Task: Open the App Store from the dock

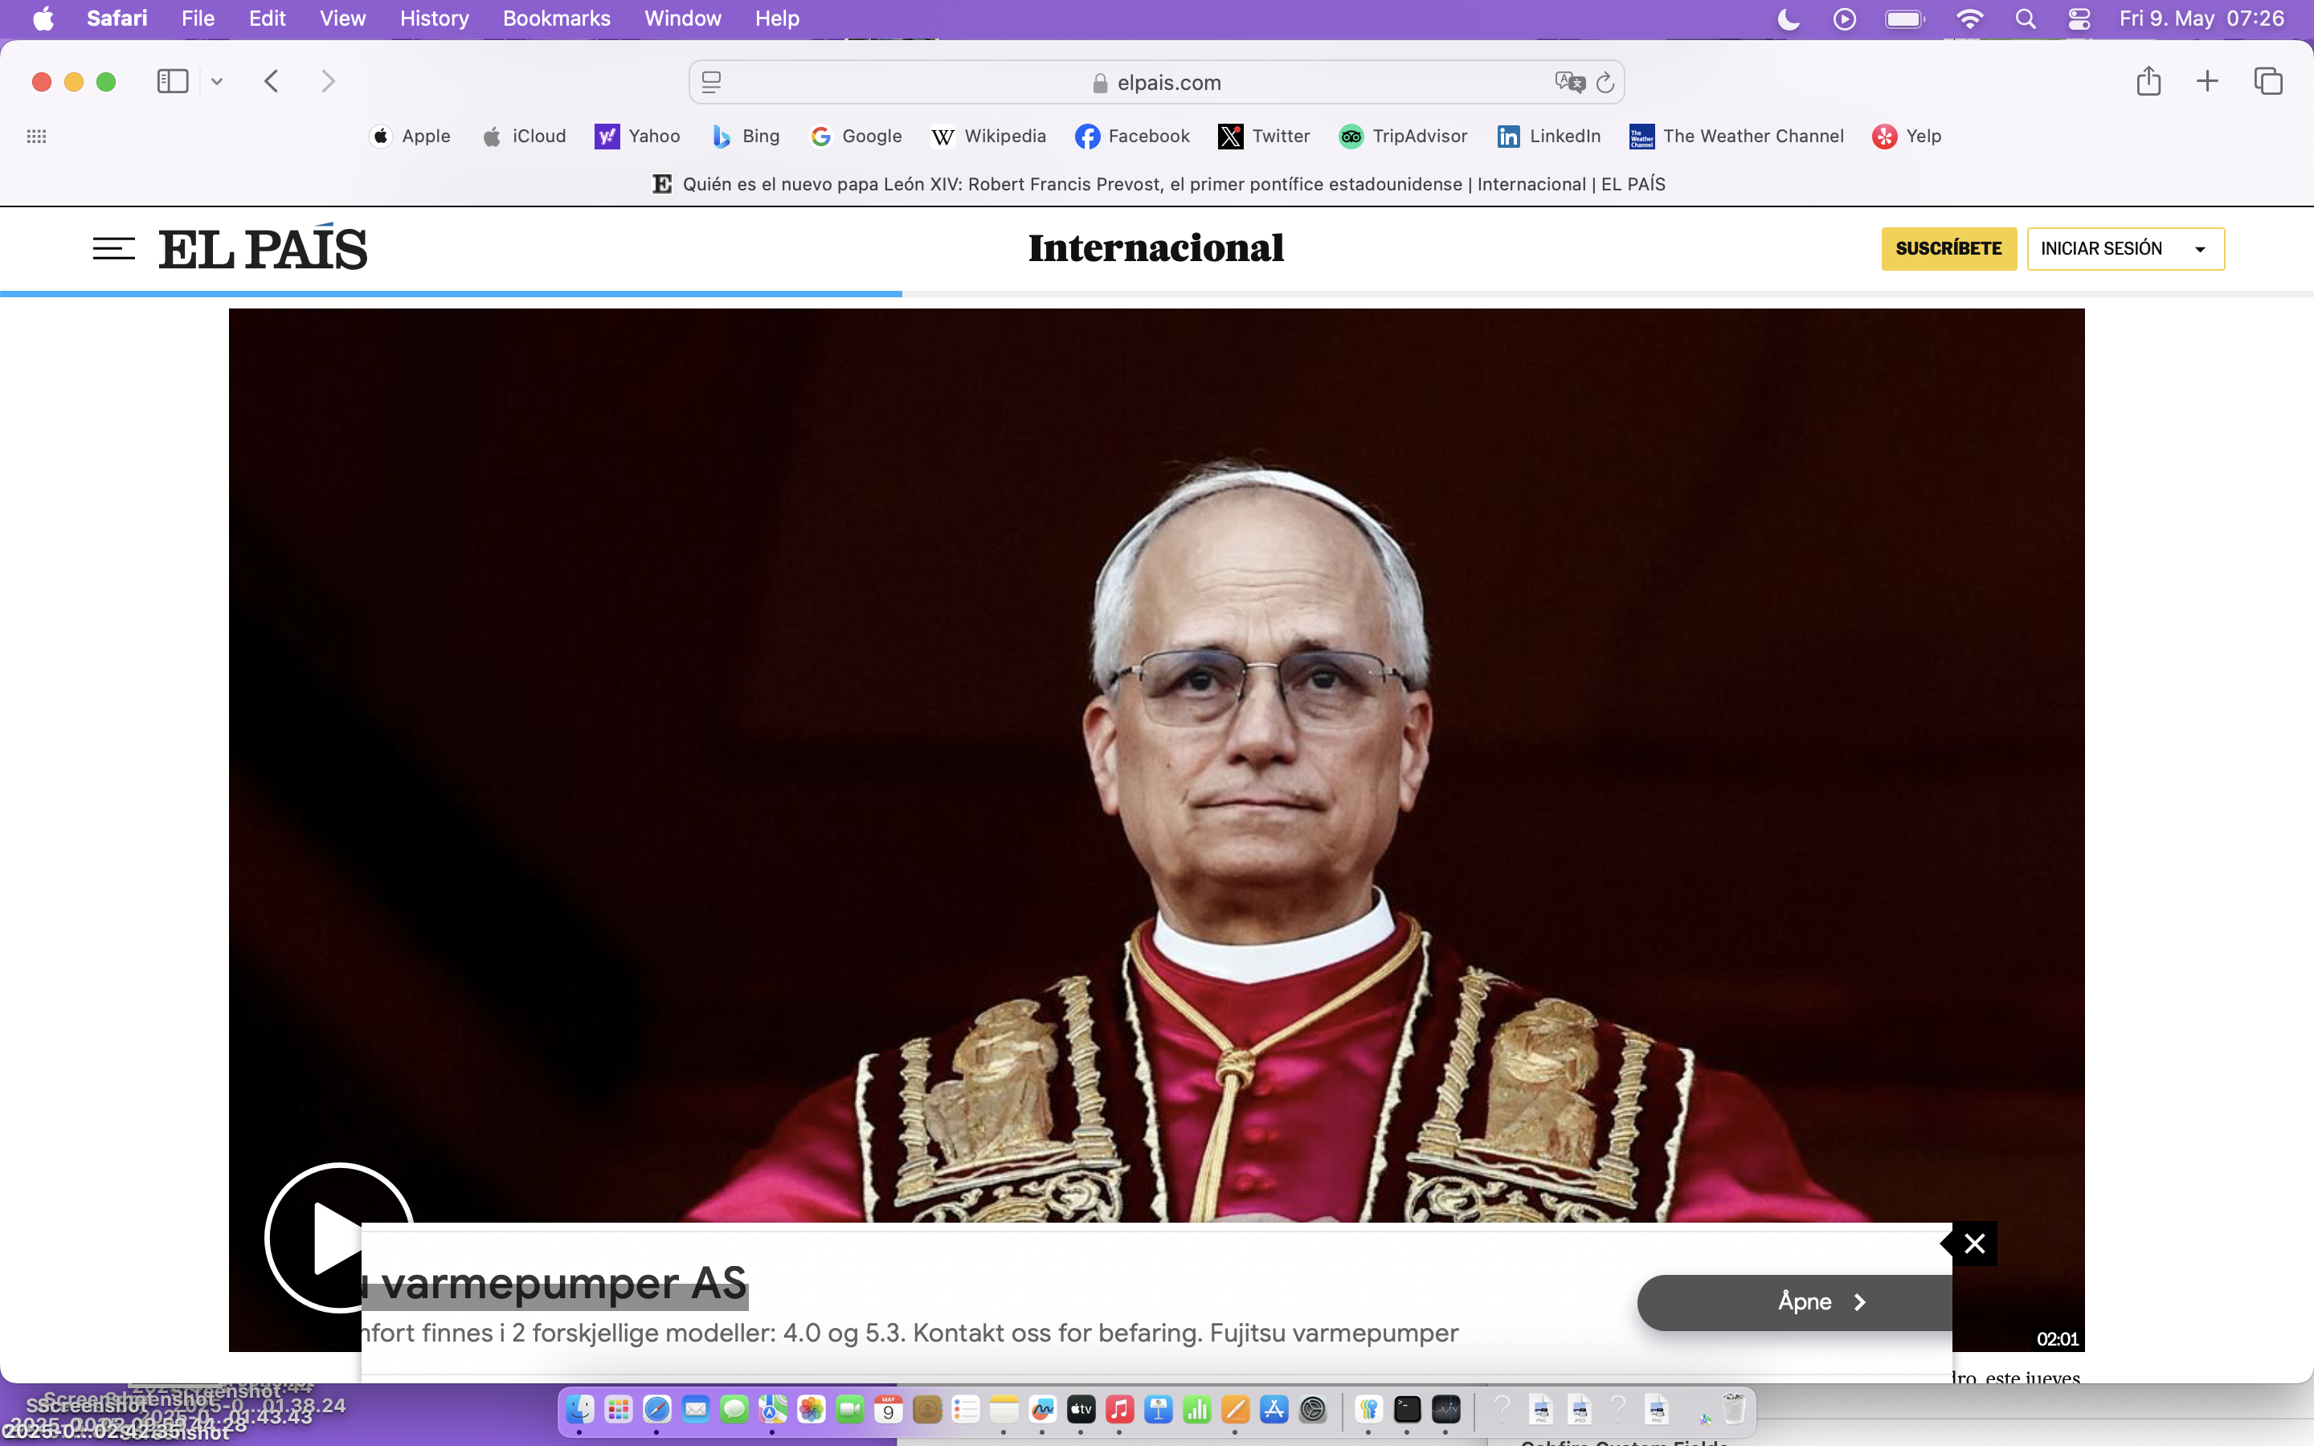Action: 1274,1409
